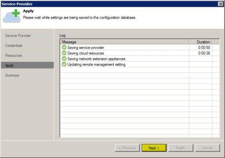Click the 'Please wait while settings' description text

(79, 18)
